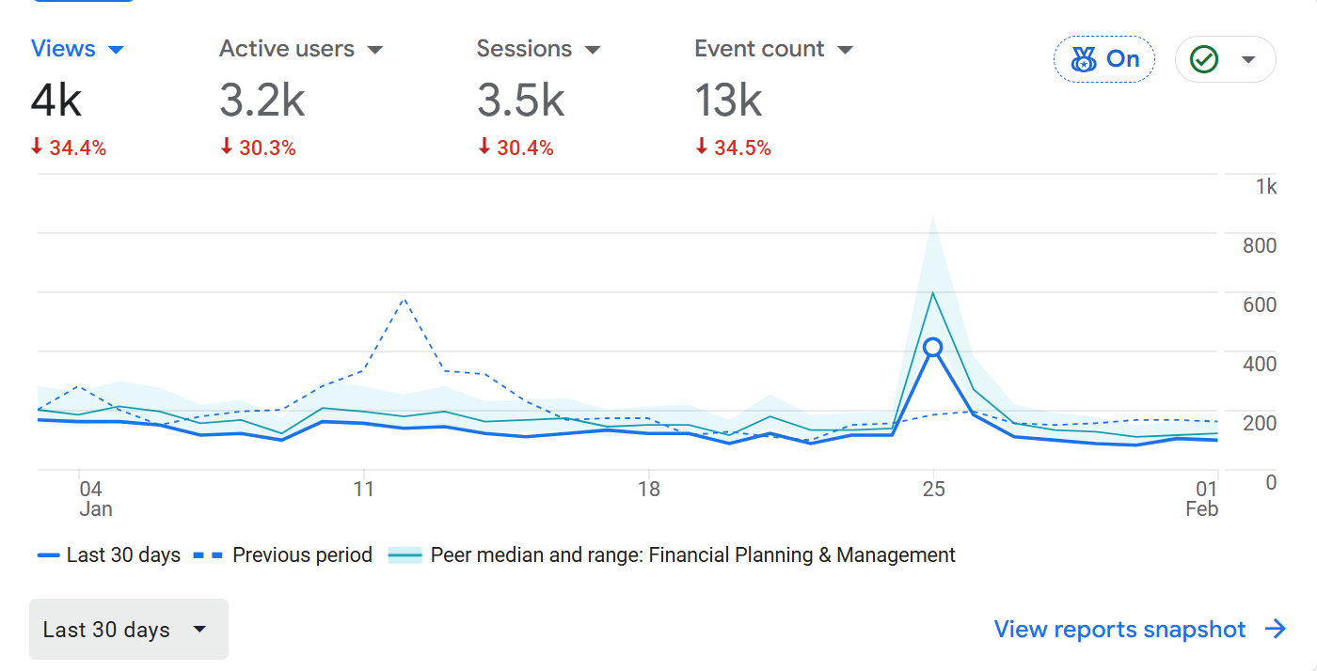
Task: Expand the Event count metric dropdown
Action: (x=845, y=50)
